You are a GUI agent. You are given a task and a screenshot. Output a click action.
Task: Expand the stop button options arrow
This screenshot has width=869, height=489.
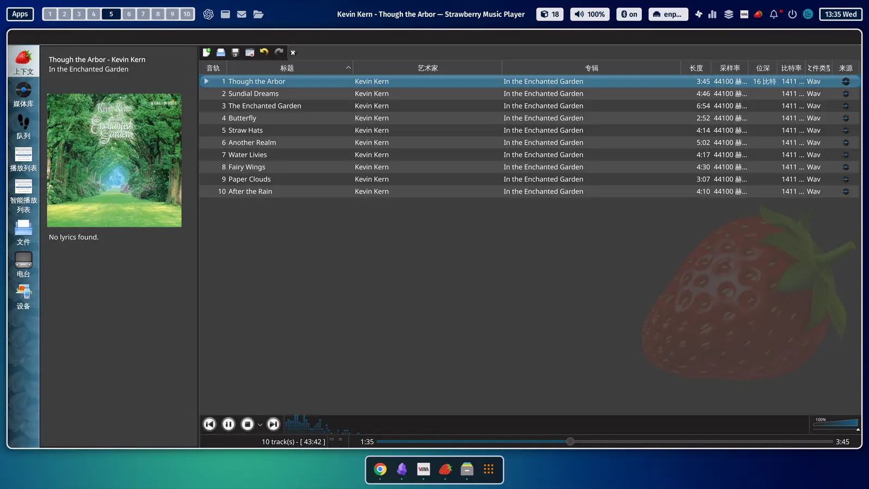coord(260,425)
